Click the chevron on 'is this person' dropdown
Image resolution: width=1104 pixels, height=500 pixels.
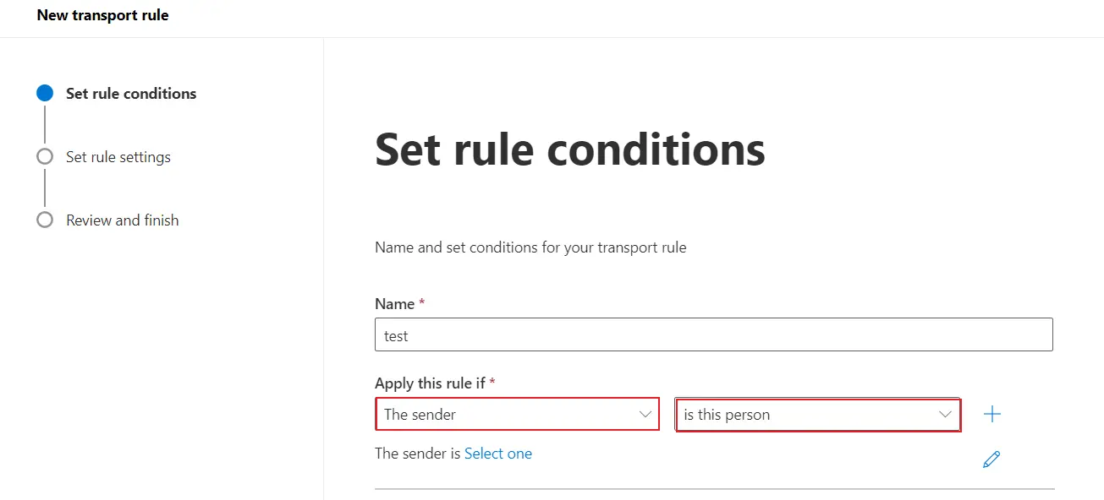[x=944, y=414]
